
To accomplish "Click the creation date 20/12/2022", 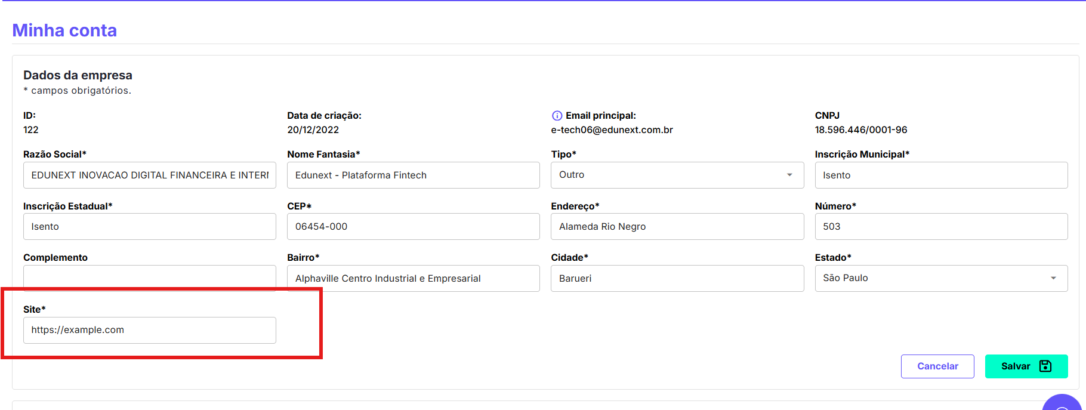I will pyautogui.click(x=313, y=130).
